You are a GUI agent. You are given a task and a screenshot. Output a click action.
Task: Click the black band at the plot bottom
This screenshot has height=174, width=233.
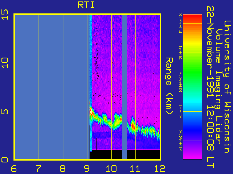click(x=125, y=154)
